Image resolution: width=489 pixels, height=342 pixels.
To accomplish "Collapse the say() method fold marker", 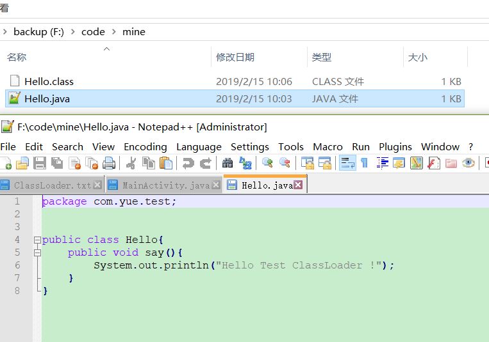I will point(37,253).
